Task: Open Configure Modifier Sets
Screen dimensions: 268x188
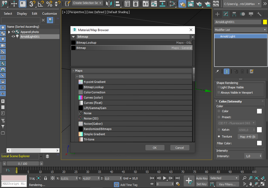Action: pos(251,71)
